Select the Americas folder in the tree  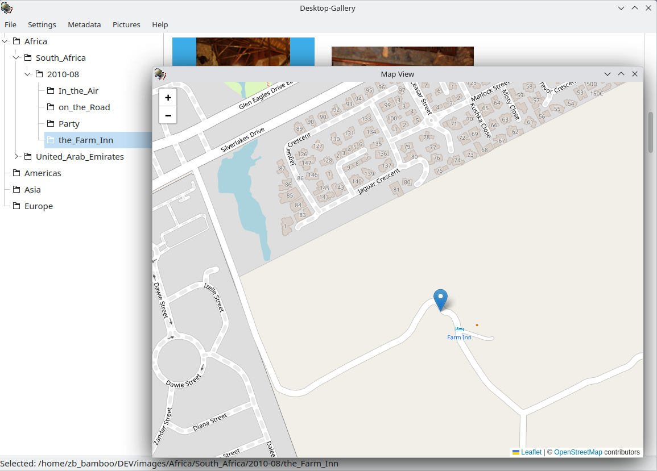click(43, 173)
